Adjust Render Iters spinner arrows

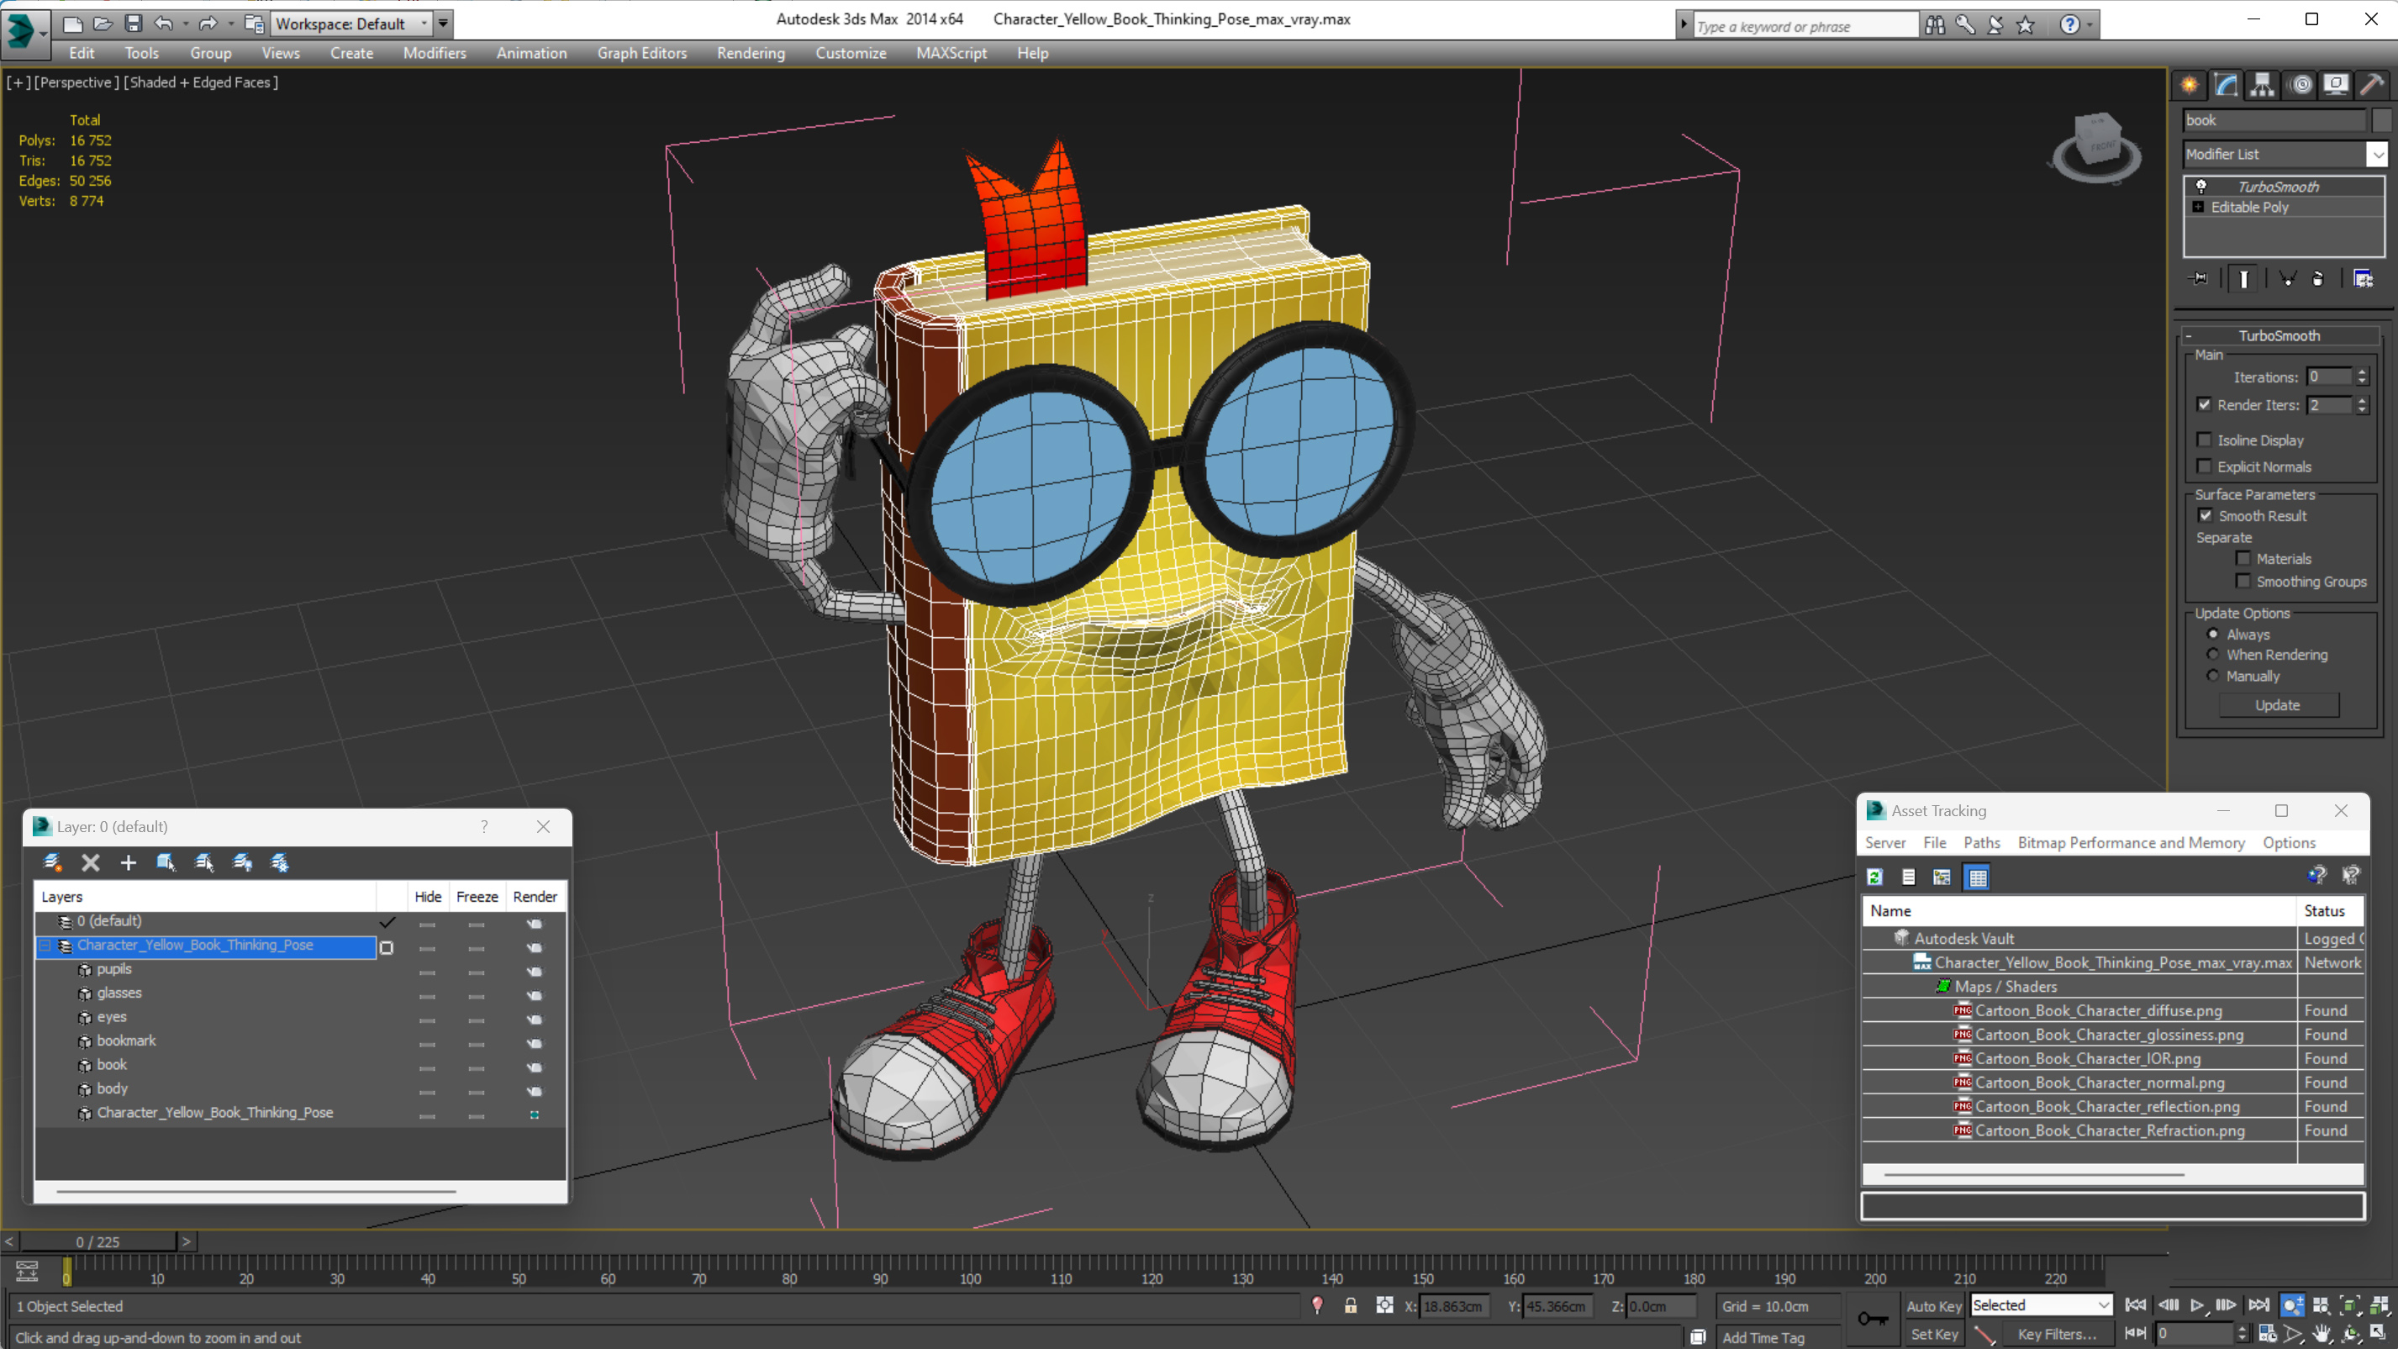point(2362,404)
